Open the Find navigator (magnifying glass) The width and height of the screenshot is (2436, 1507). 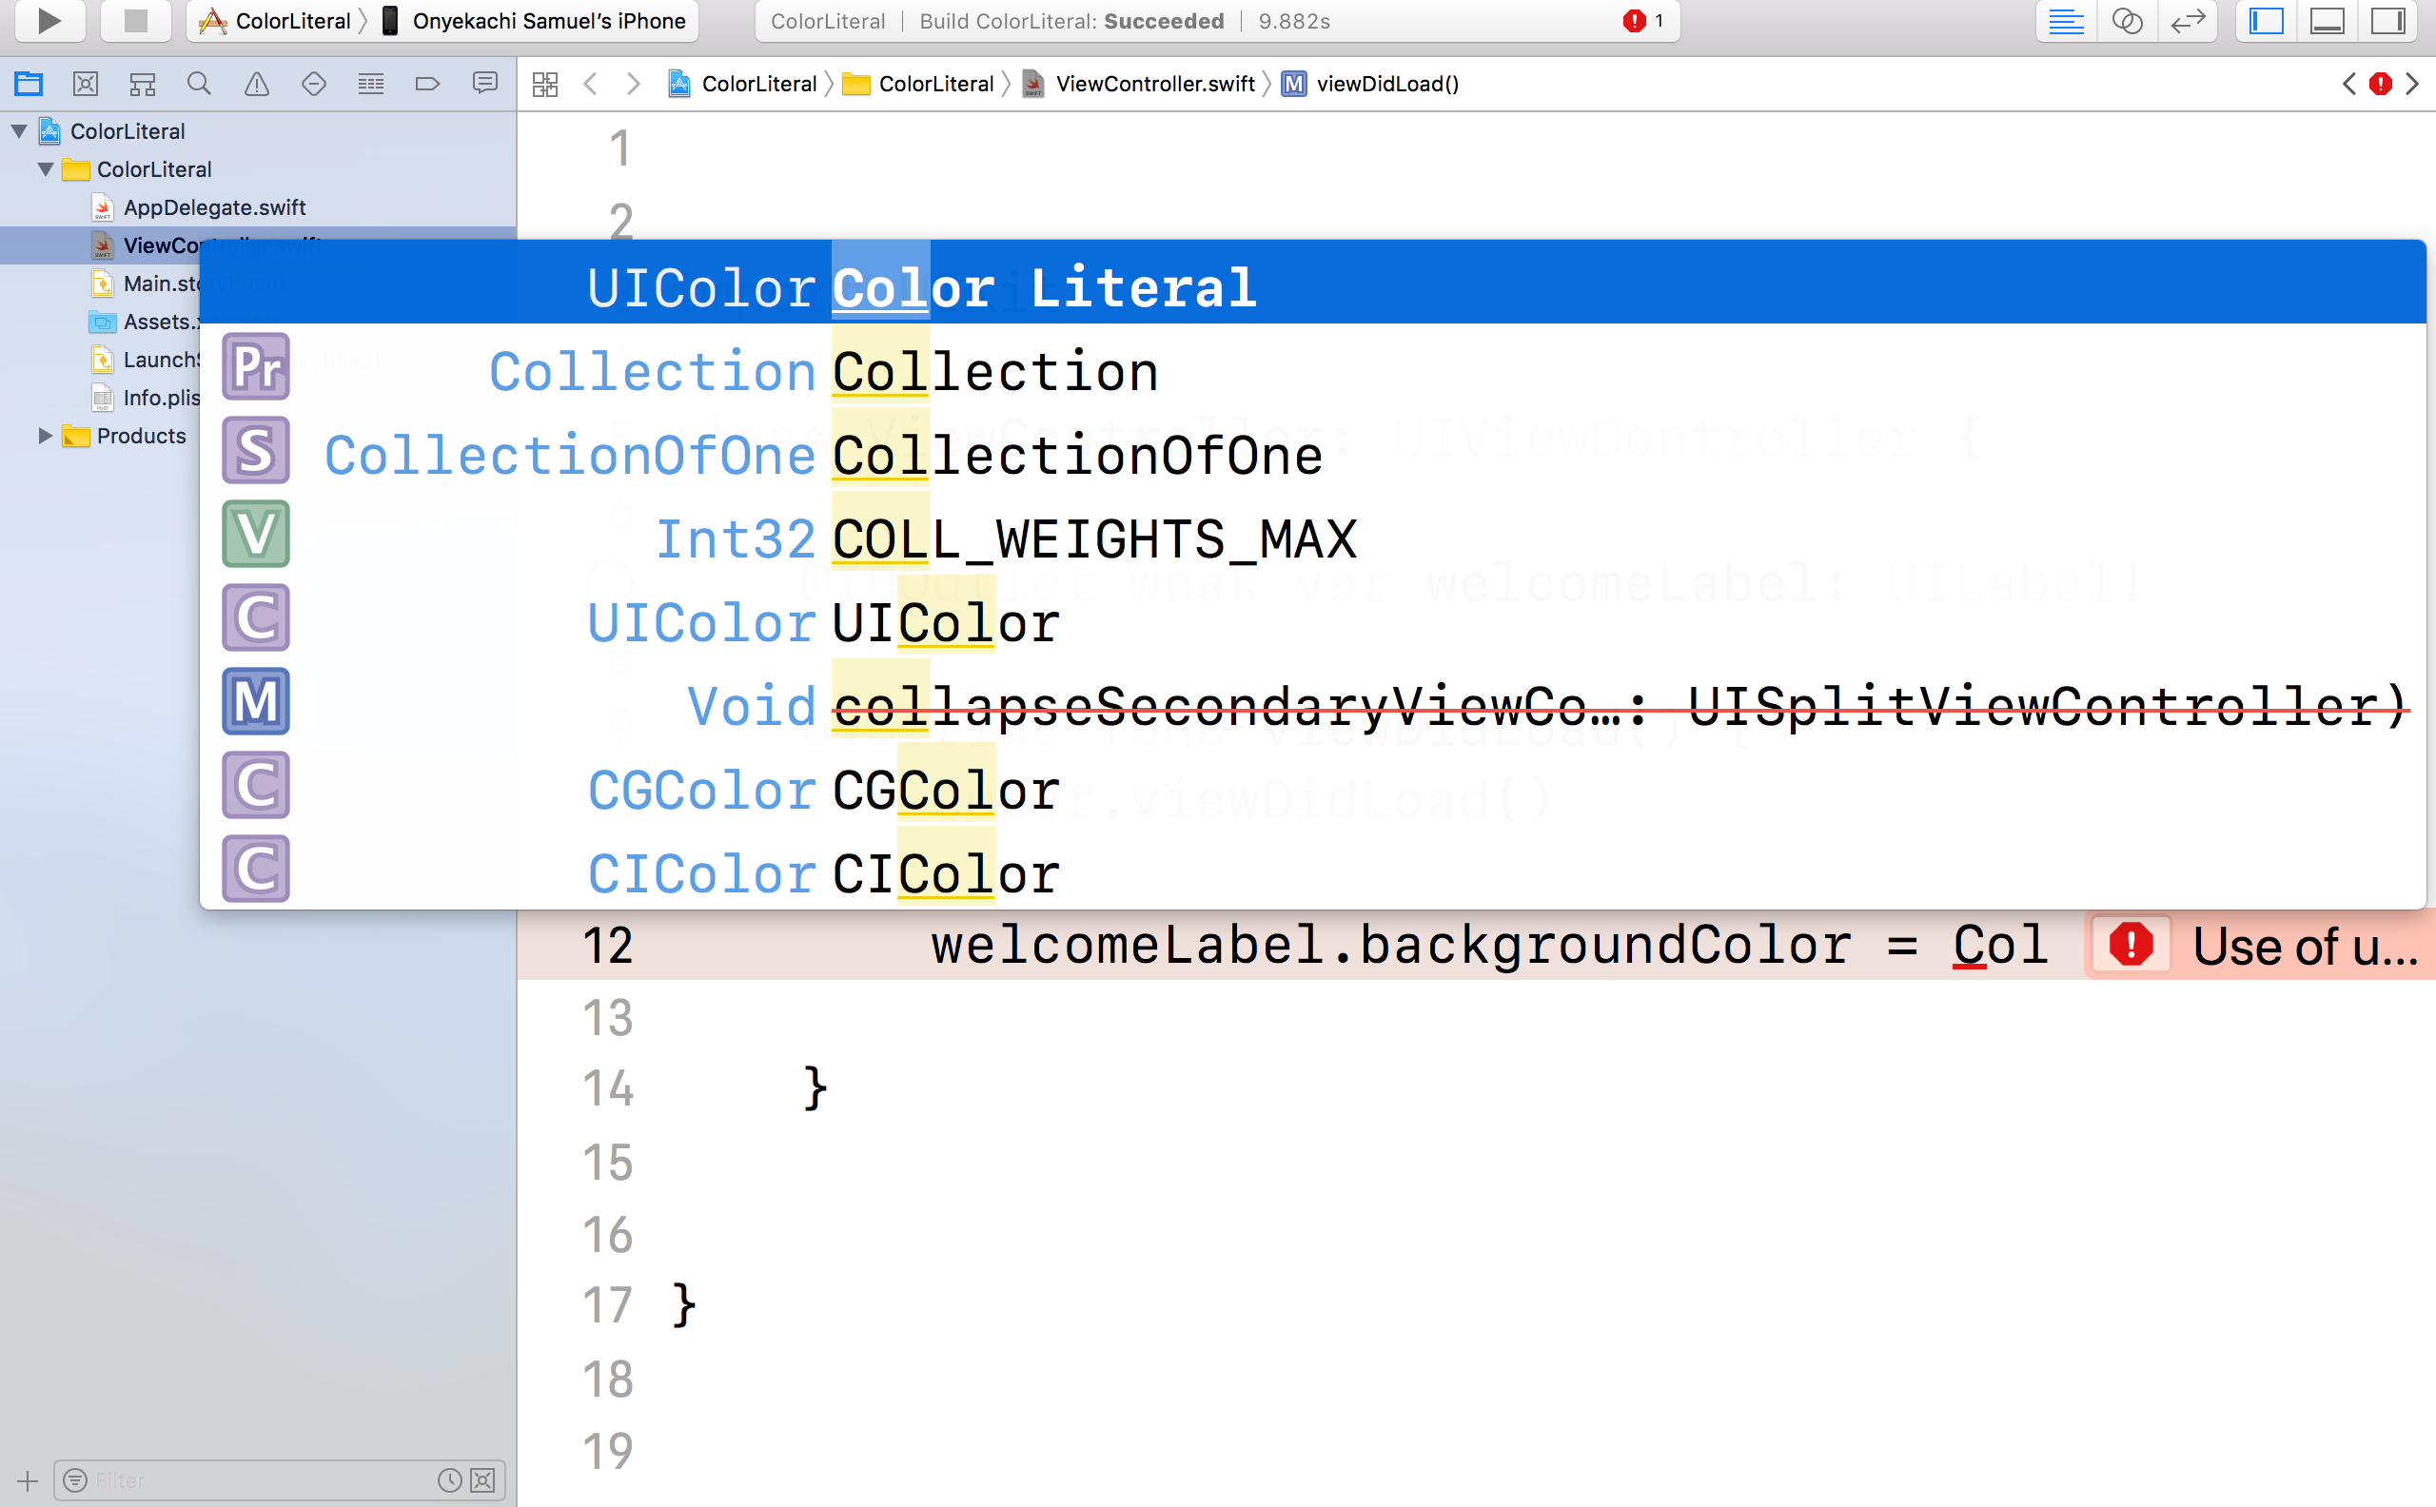pyautogui.click(x=198, y=84)
